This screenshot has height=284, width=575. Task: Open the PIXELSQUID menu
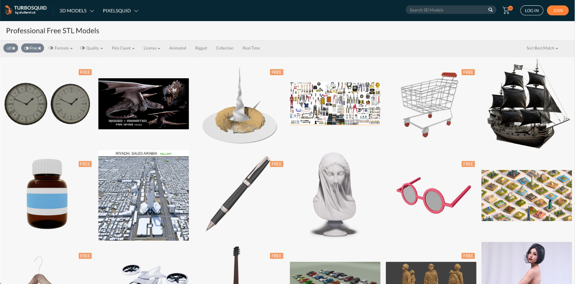click(120, 11)
